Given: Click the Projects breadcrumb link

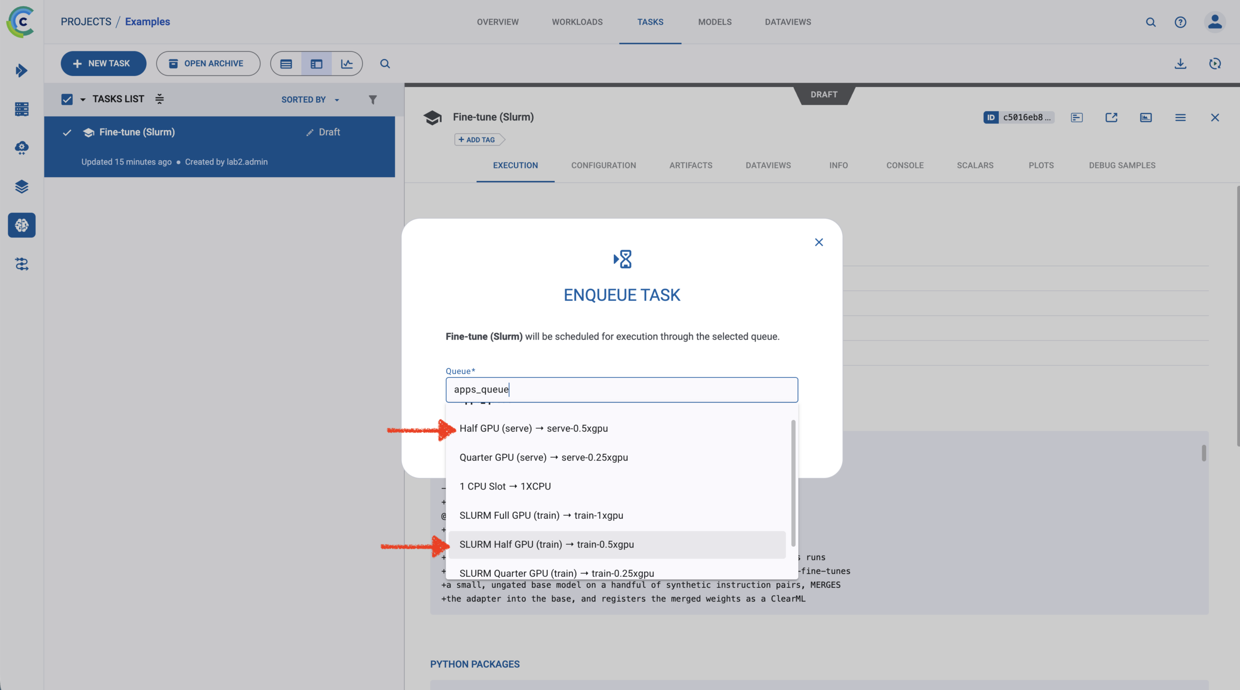Looking at the screenshot, I should coord(86,22).
